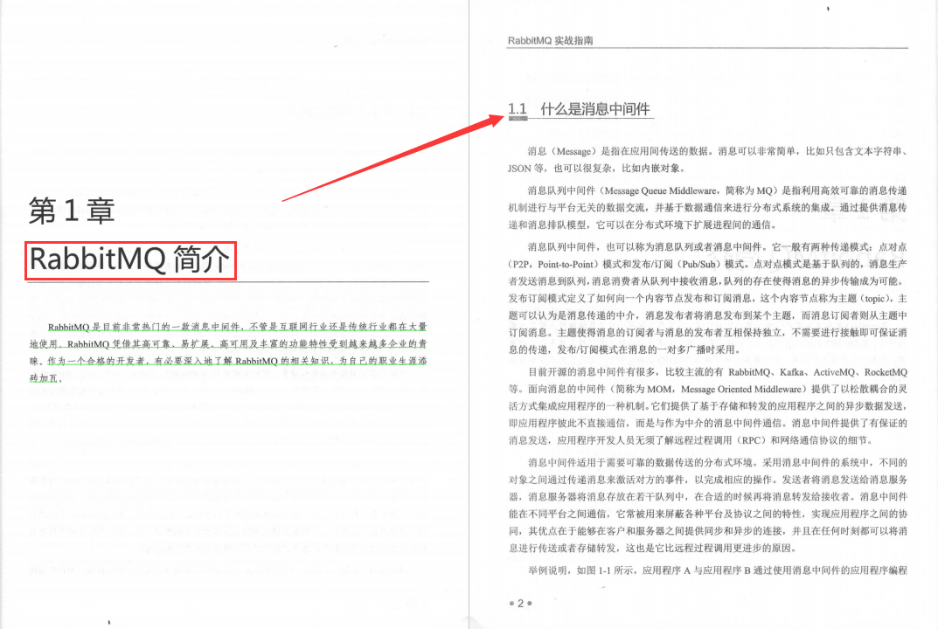Click the line starting 活方式集成应用程序的一种机制

pos(708,406)
